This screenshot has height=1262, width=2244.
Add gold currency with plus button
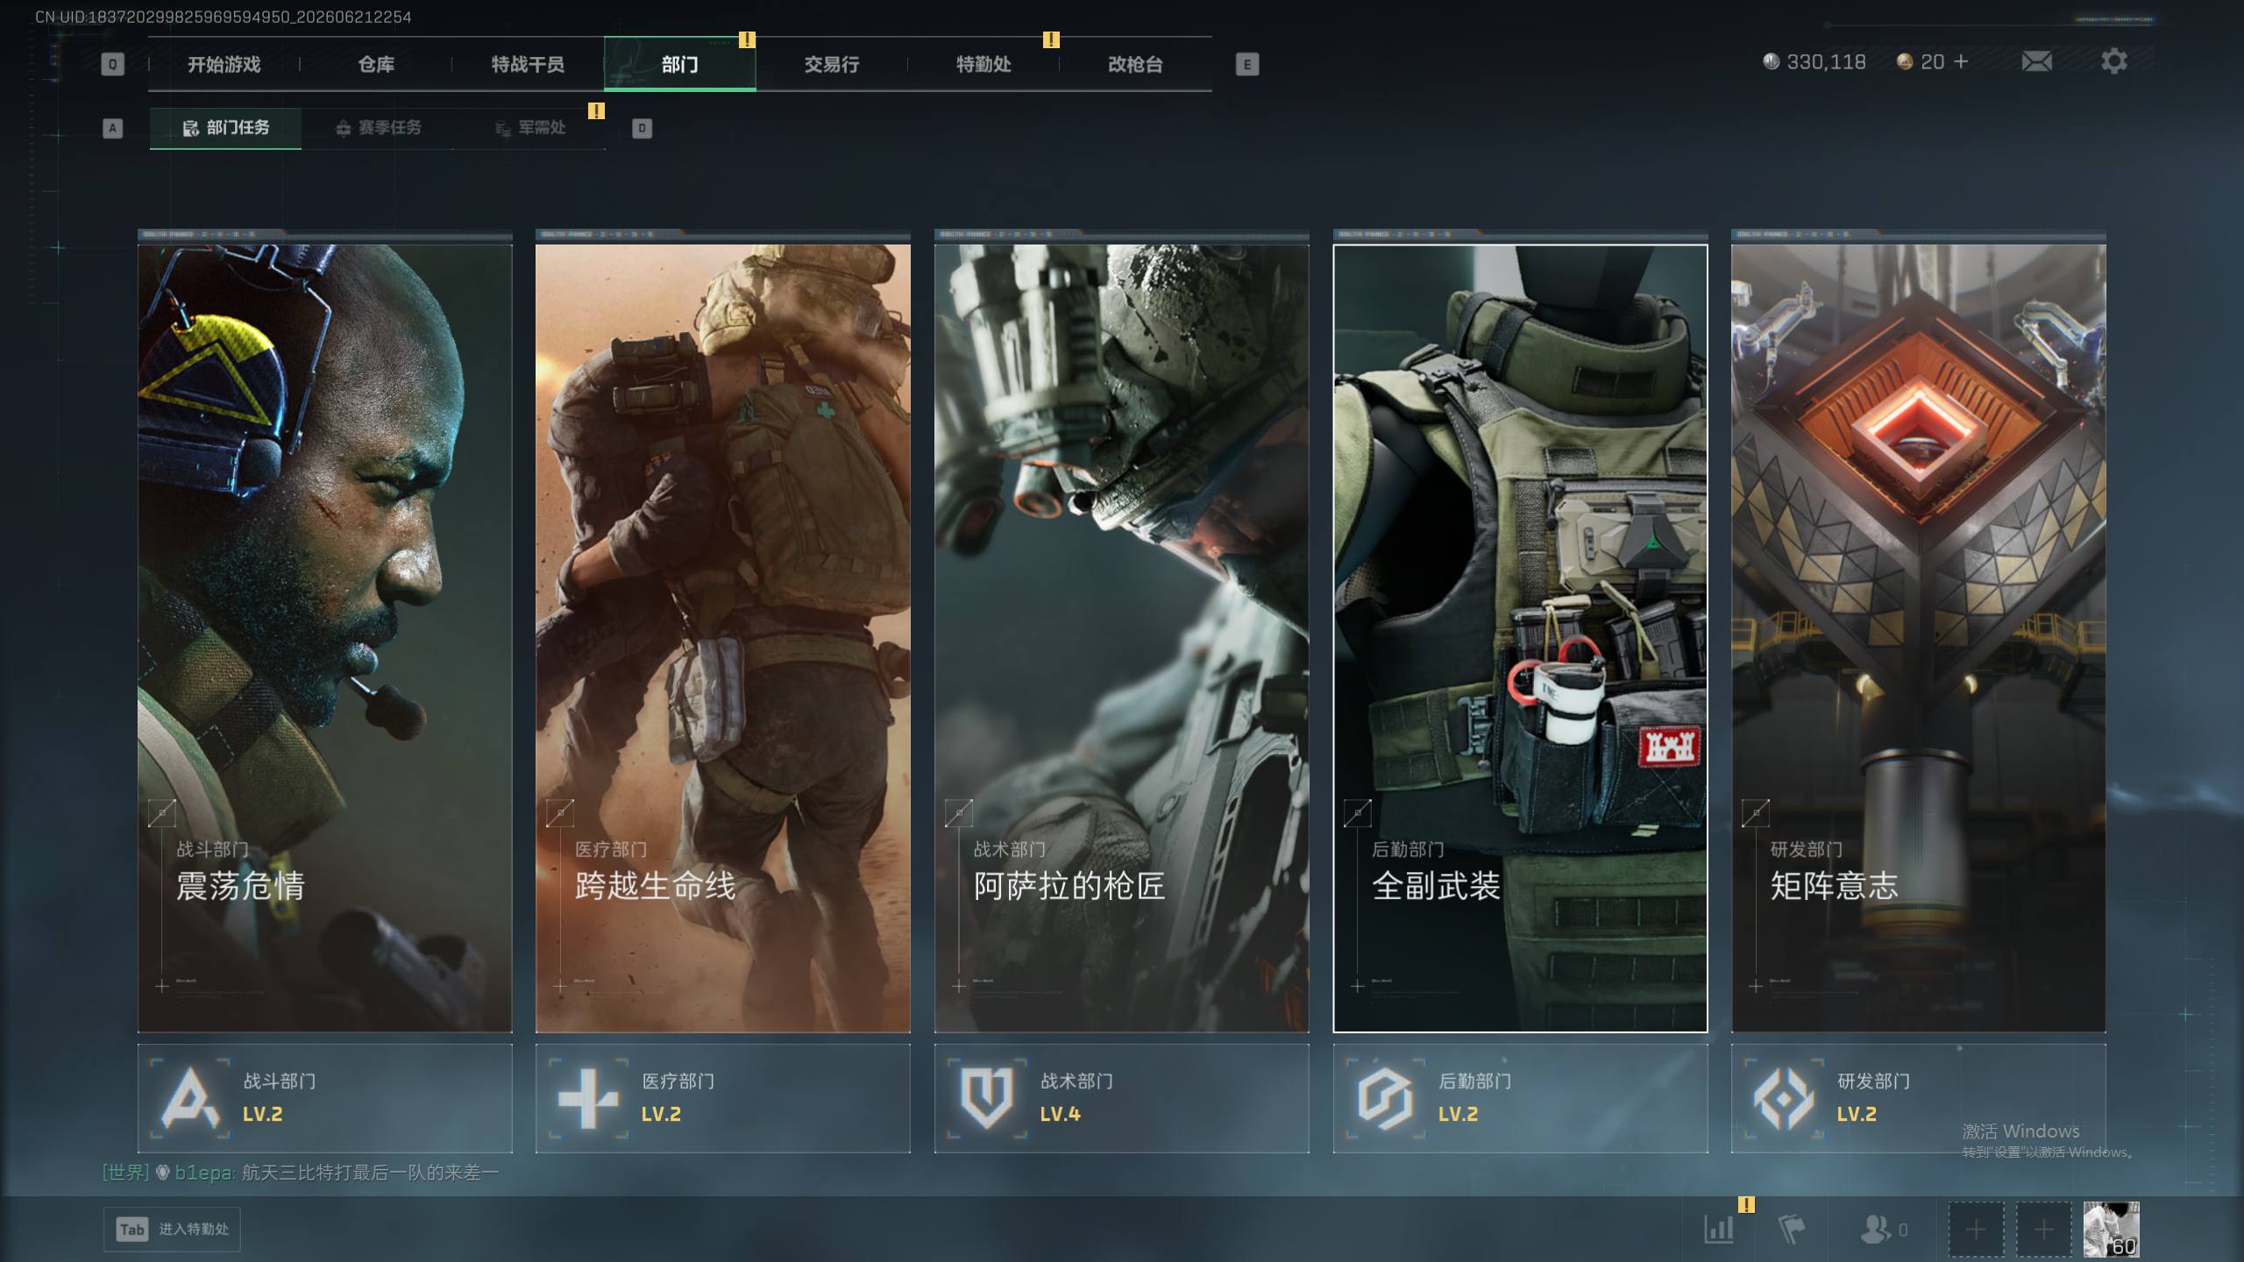point(1961,61)
